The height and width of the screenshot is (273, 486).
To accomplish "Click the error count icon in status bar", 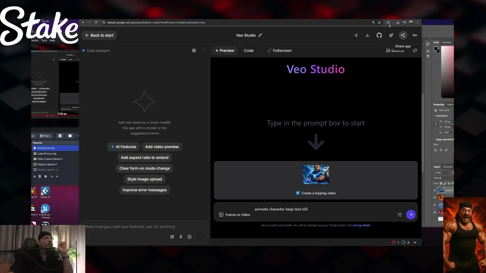I will (x=394, y=242).
